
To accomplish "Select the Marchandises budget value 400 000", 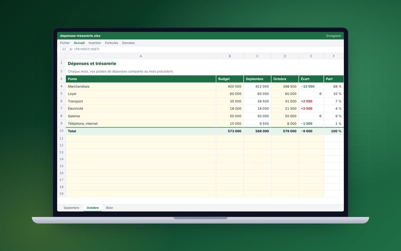I will click(230, 86).
